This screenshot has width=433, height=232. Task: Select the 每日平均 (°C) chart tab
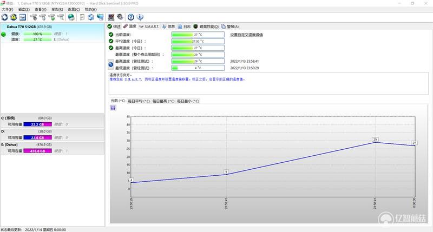(x=139, y=101)
